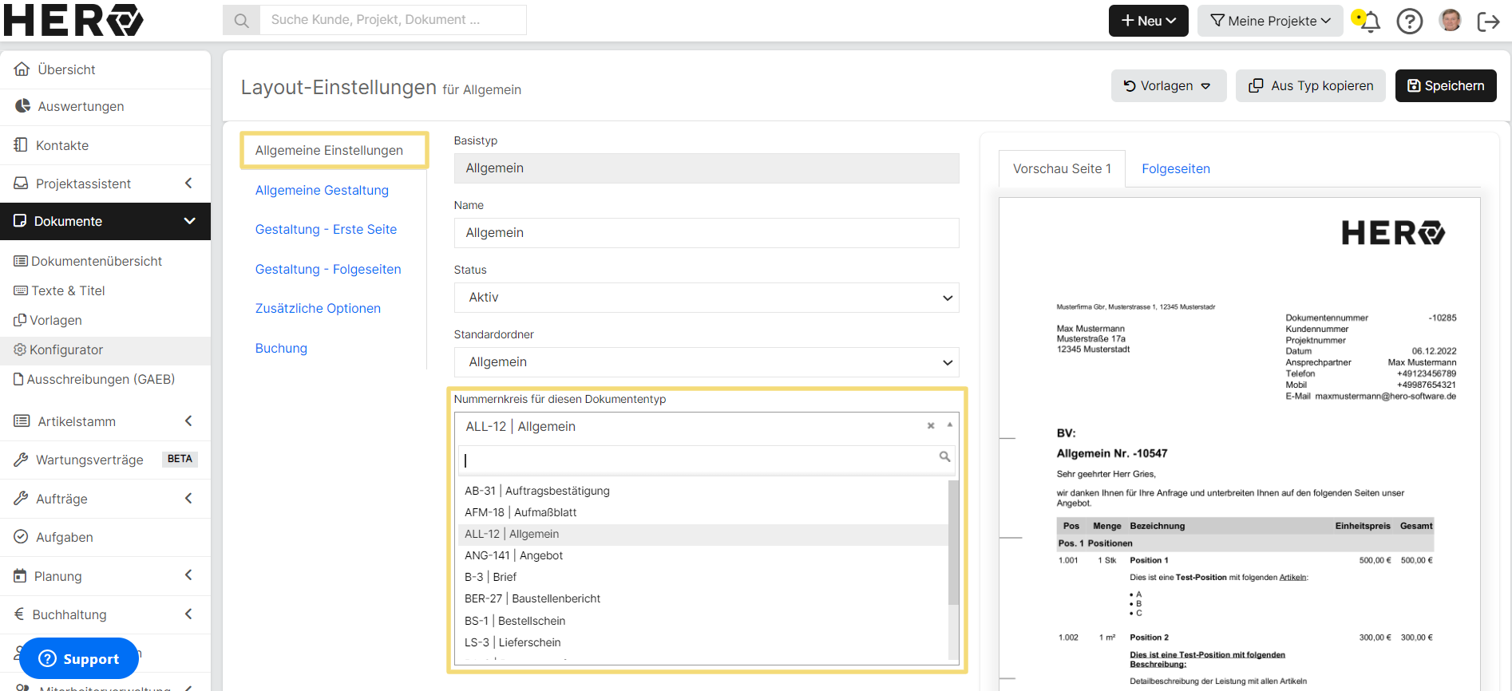Open Allgemeine Gestaltung section

(x=322, y=190)
